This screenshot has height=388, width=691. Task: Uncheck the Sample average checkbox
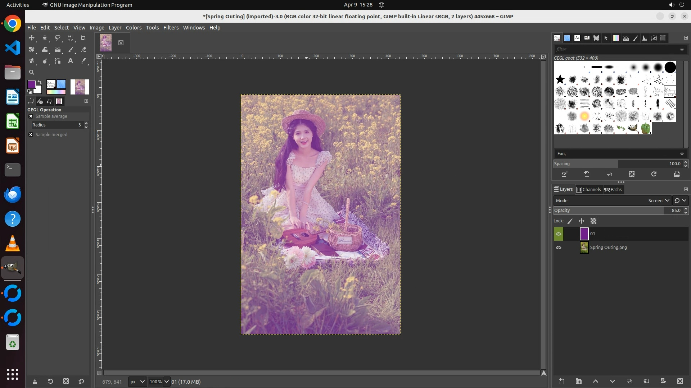(31, 116)
